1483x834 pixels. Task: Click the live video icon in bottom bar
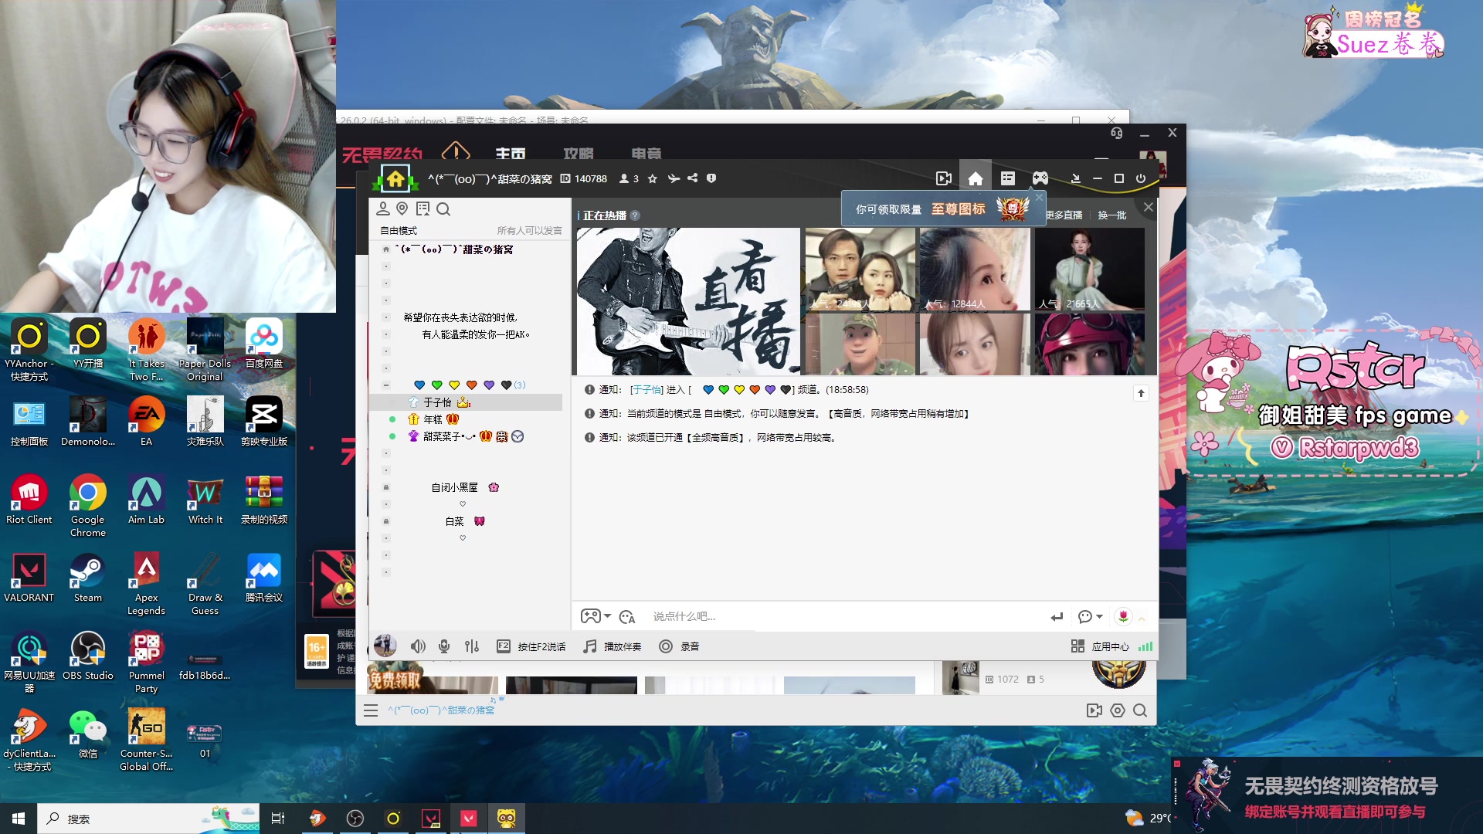tap(1094, 710)
